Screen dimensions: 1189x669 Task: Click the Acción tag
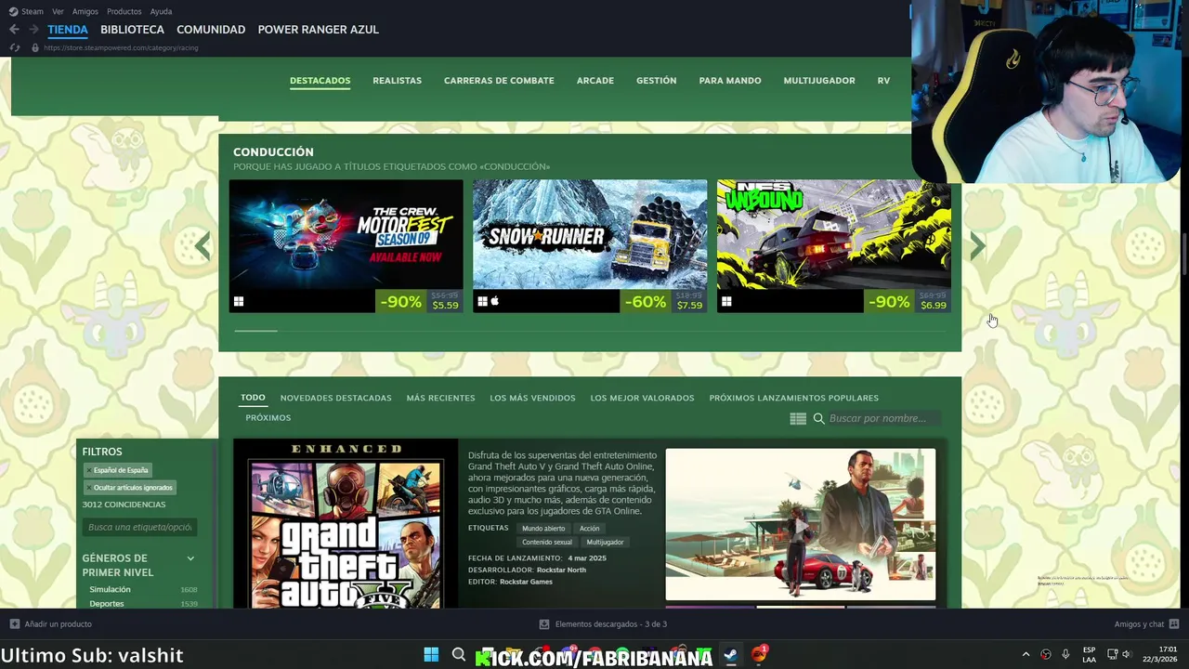coord(590,529)
